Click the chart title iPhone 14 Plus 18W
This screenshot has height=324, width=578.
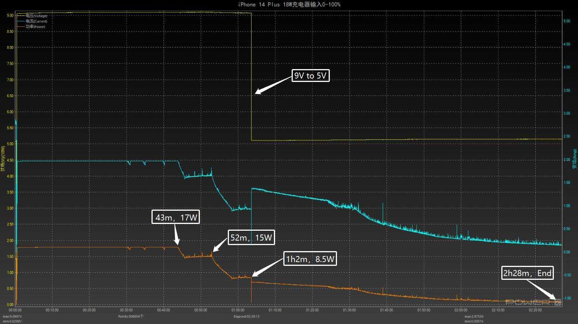tap(289, 4)
